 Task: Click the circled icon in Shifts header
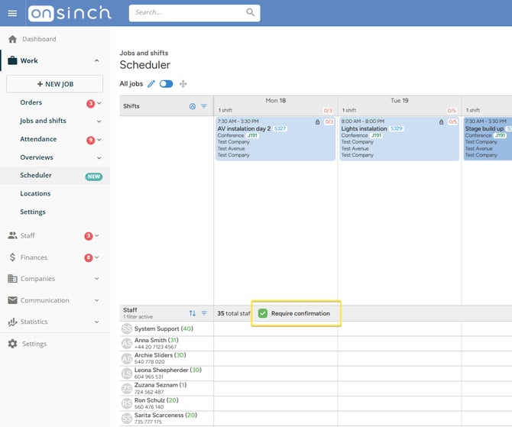click(x=193, y=106)
